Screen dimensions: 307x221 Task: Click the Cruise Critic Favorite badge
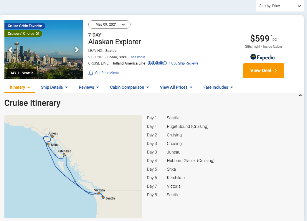tap(25, 26)
